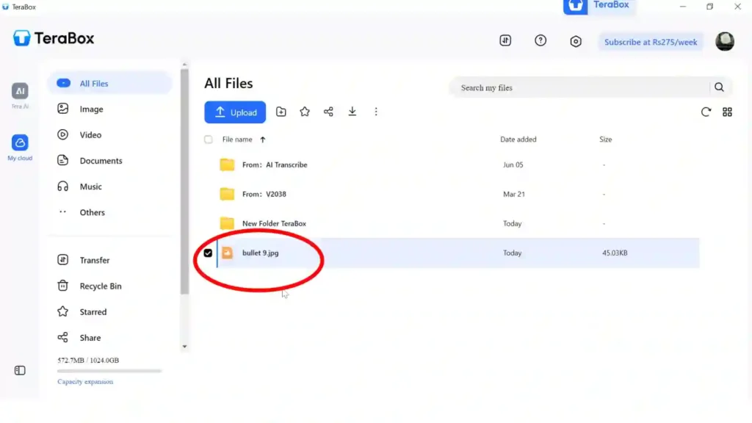Click the search magnifier icon
This screenshot has height=423, width=752.
(719, 87)
